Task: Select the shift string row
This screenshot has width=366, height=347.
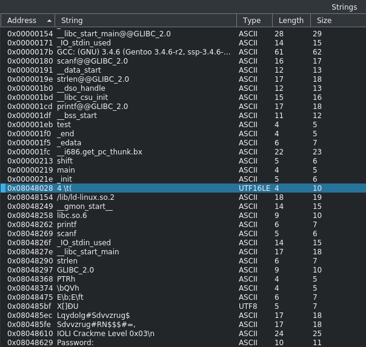Action: (x=183, y=161)
